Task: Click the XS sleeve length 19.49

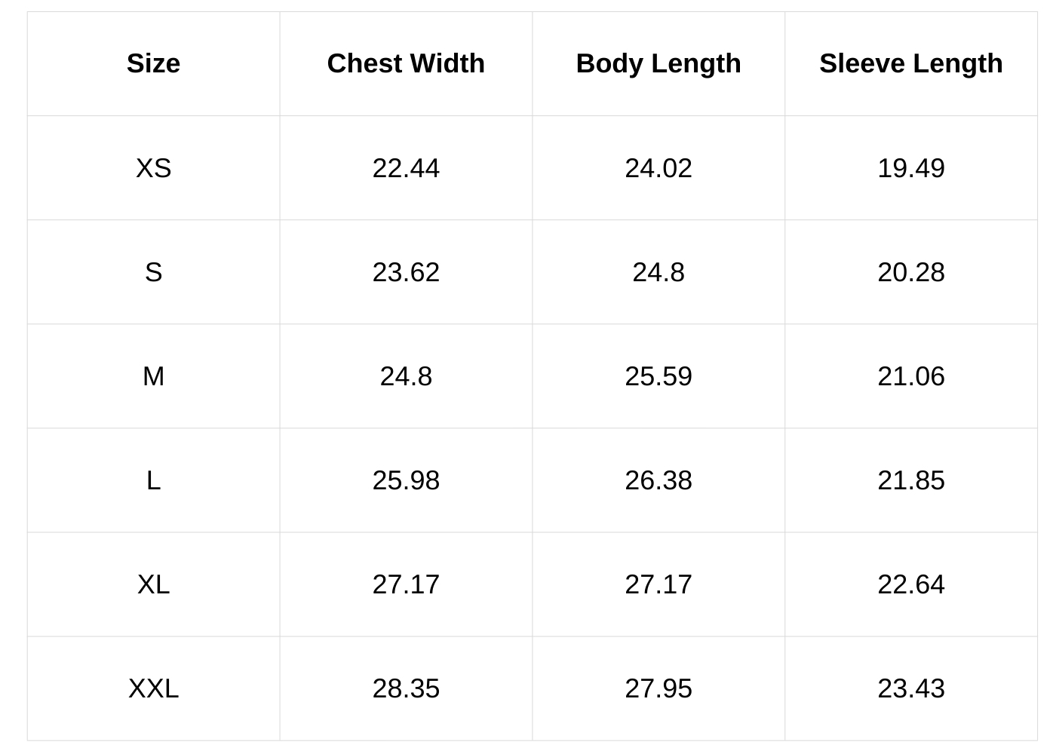Action: click(x=911, y=167)
